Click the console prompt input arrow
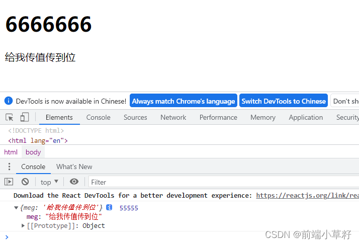 click(x=7, y=237)
